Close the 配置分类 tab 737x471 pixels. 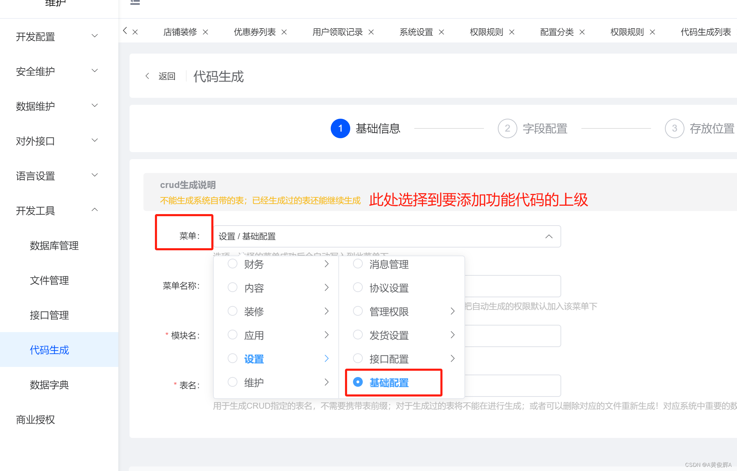click(x=582, y=32)
